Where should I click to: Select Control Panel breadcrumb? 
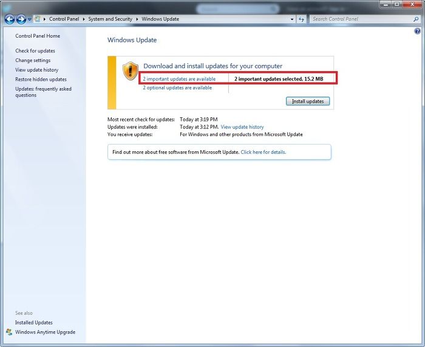pyautogui.click(x=64, y=19)
